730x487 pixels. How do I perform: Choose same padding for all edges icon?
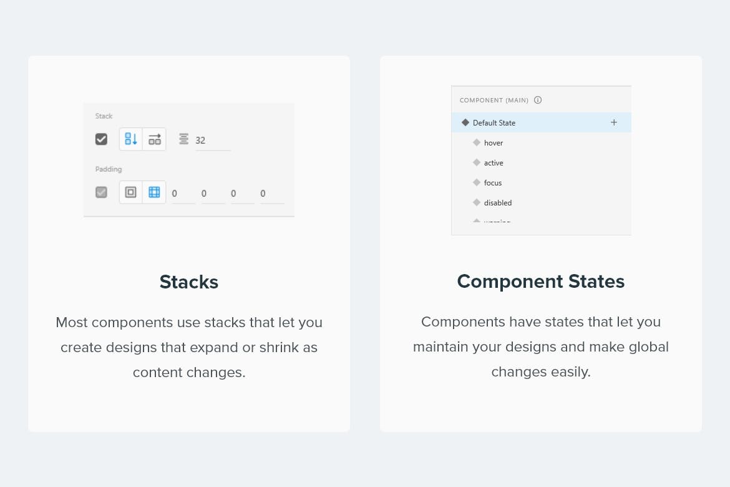(131, 192)
